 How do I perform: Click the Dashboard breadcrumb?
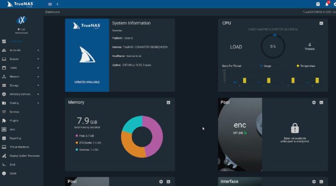click(53, 12)
